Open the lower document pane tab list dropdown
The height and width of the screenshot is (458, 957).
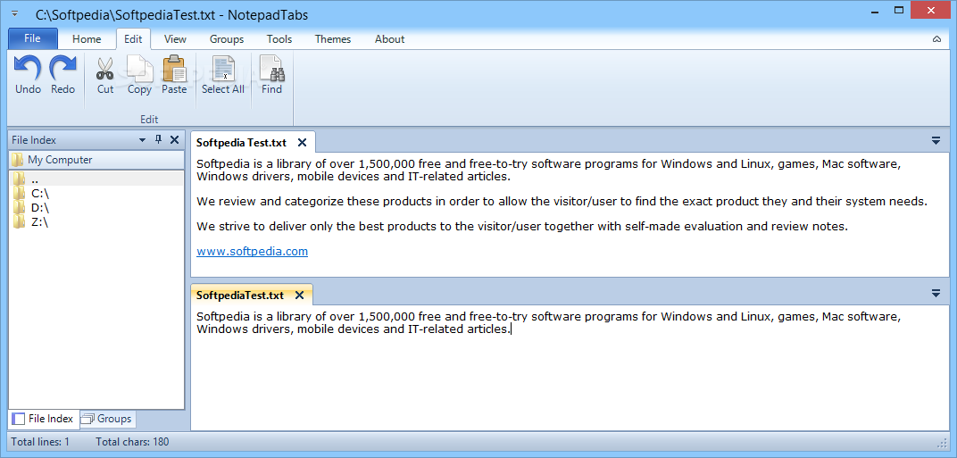(x=936, y=294)
